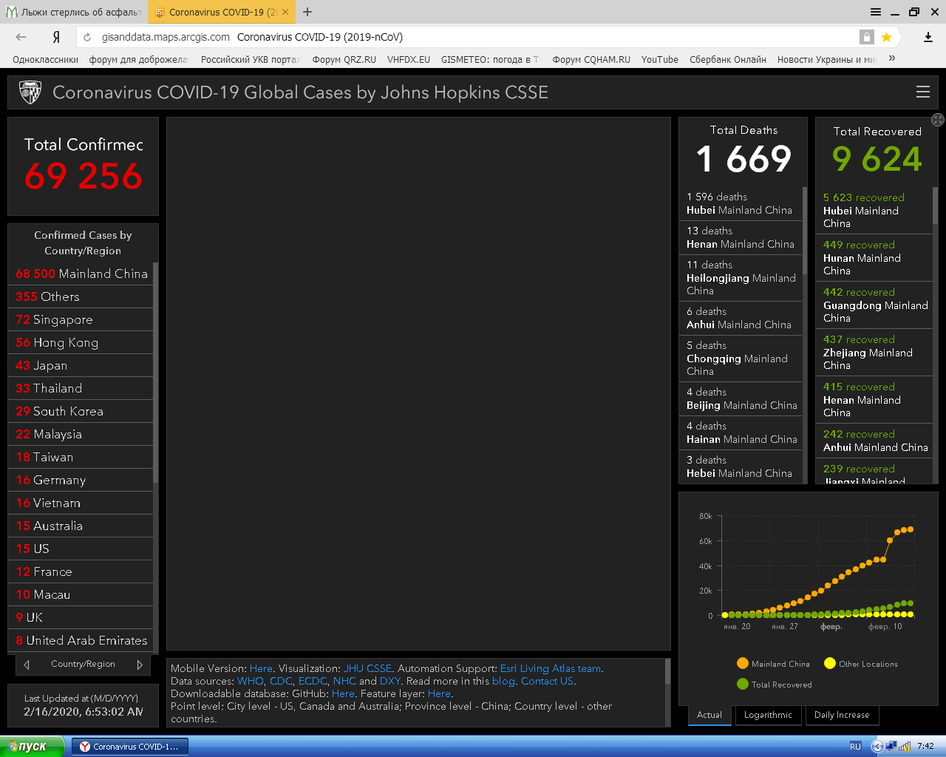The width and height of the screenshot is (946, 757).
Task: Expand the Total Recovered panel fullscreen icon
Action: tap(938, 120)
